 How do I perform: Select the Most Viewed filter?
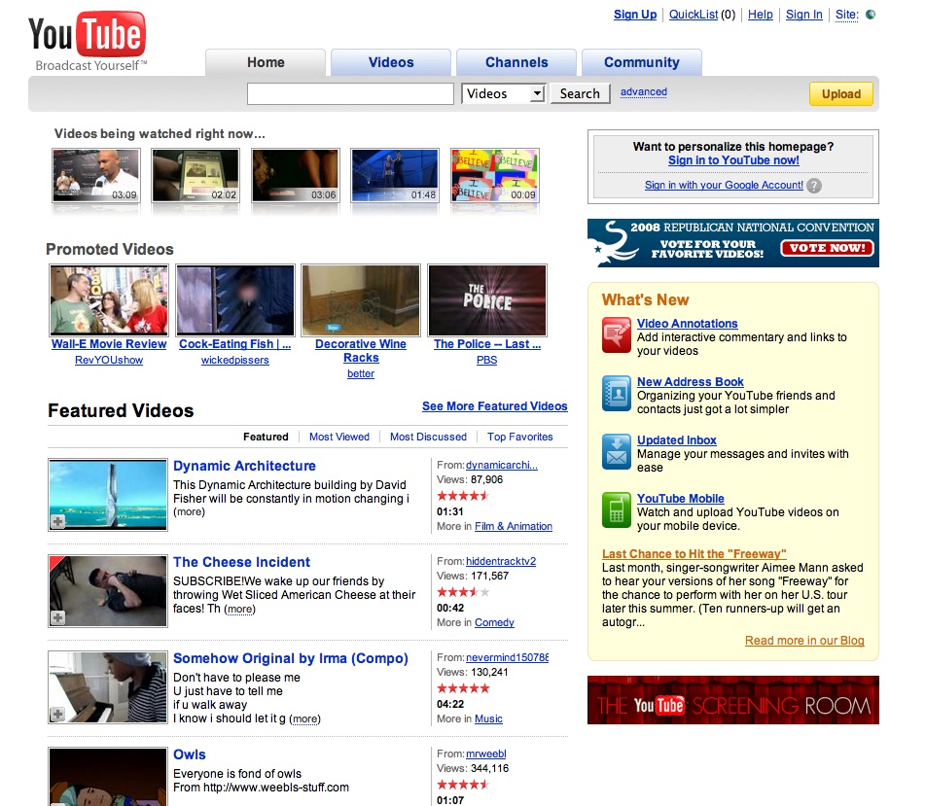pos(339,437)
